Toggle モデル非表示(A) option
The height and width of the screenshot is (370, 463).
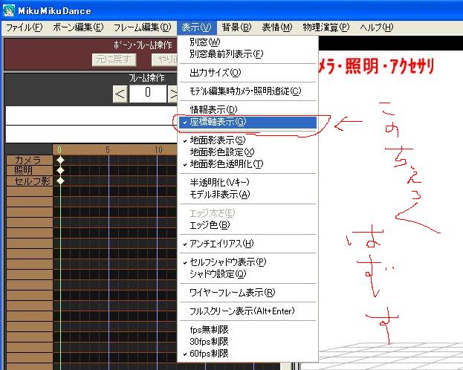248,195
